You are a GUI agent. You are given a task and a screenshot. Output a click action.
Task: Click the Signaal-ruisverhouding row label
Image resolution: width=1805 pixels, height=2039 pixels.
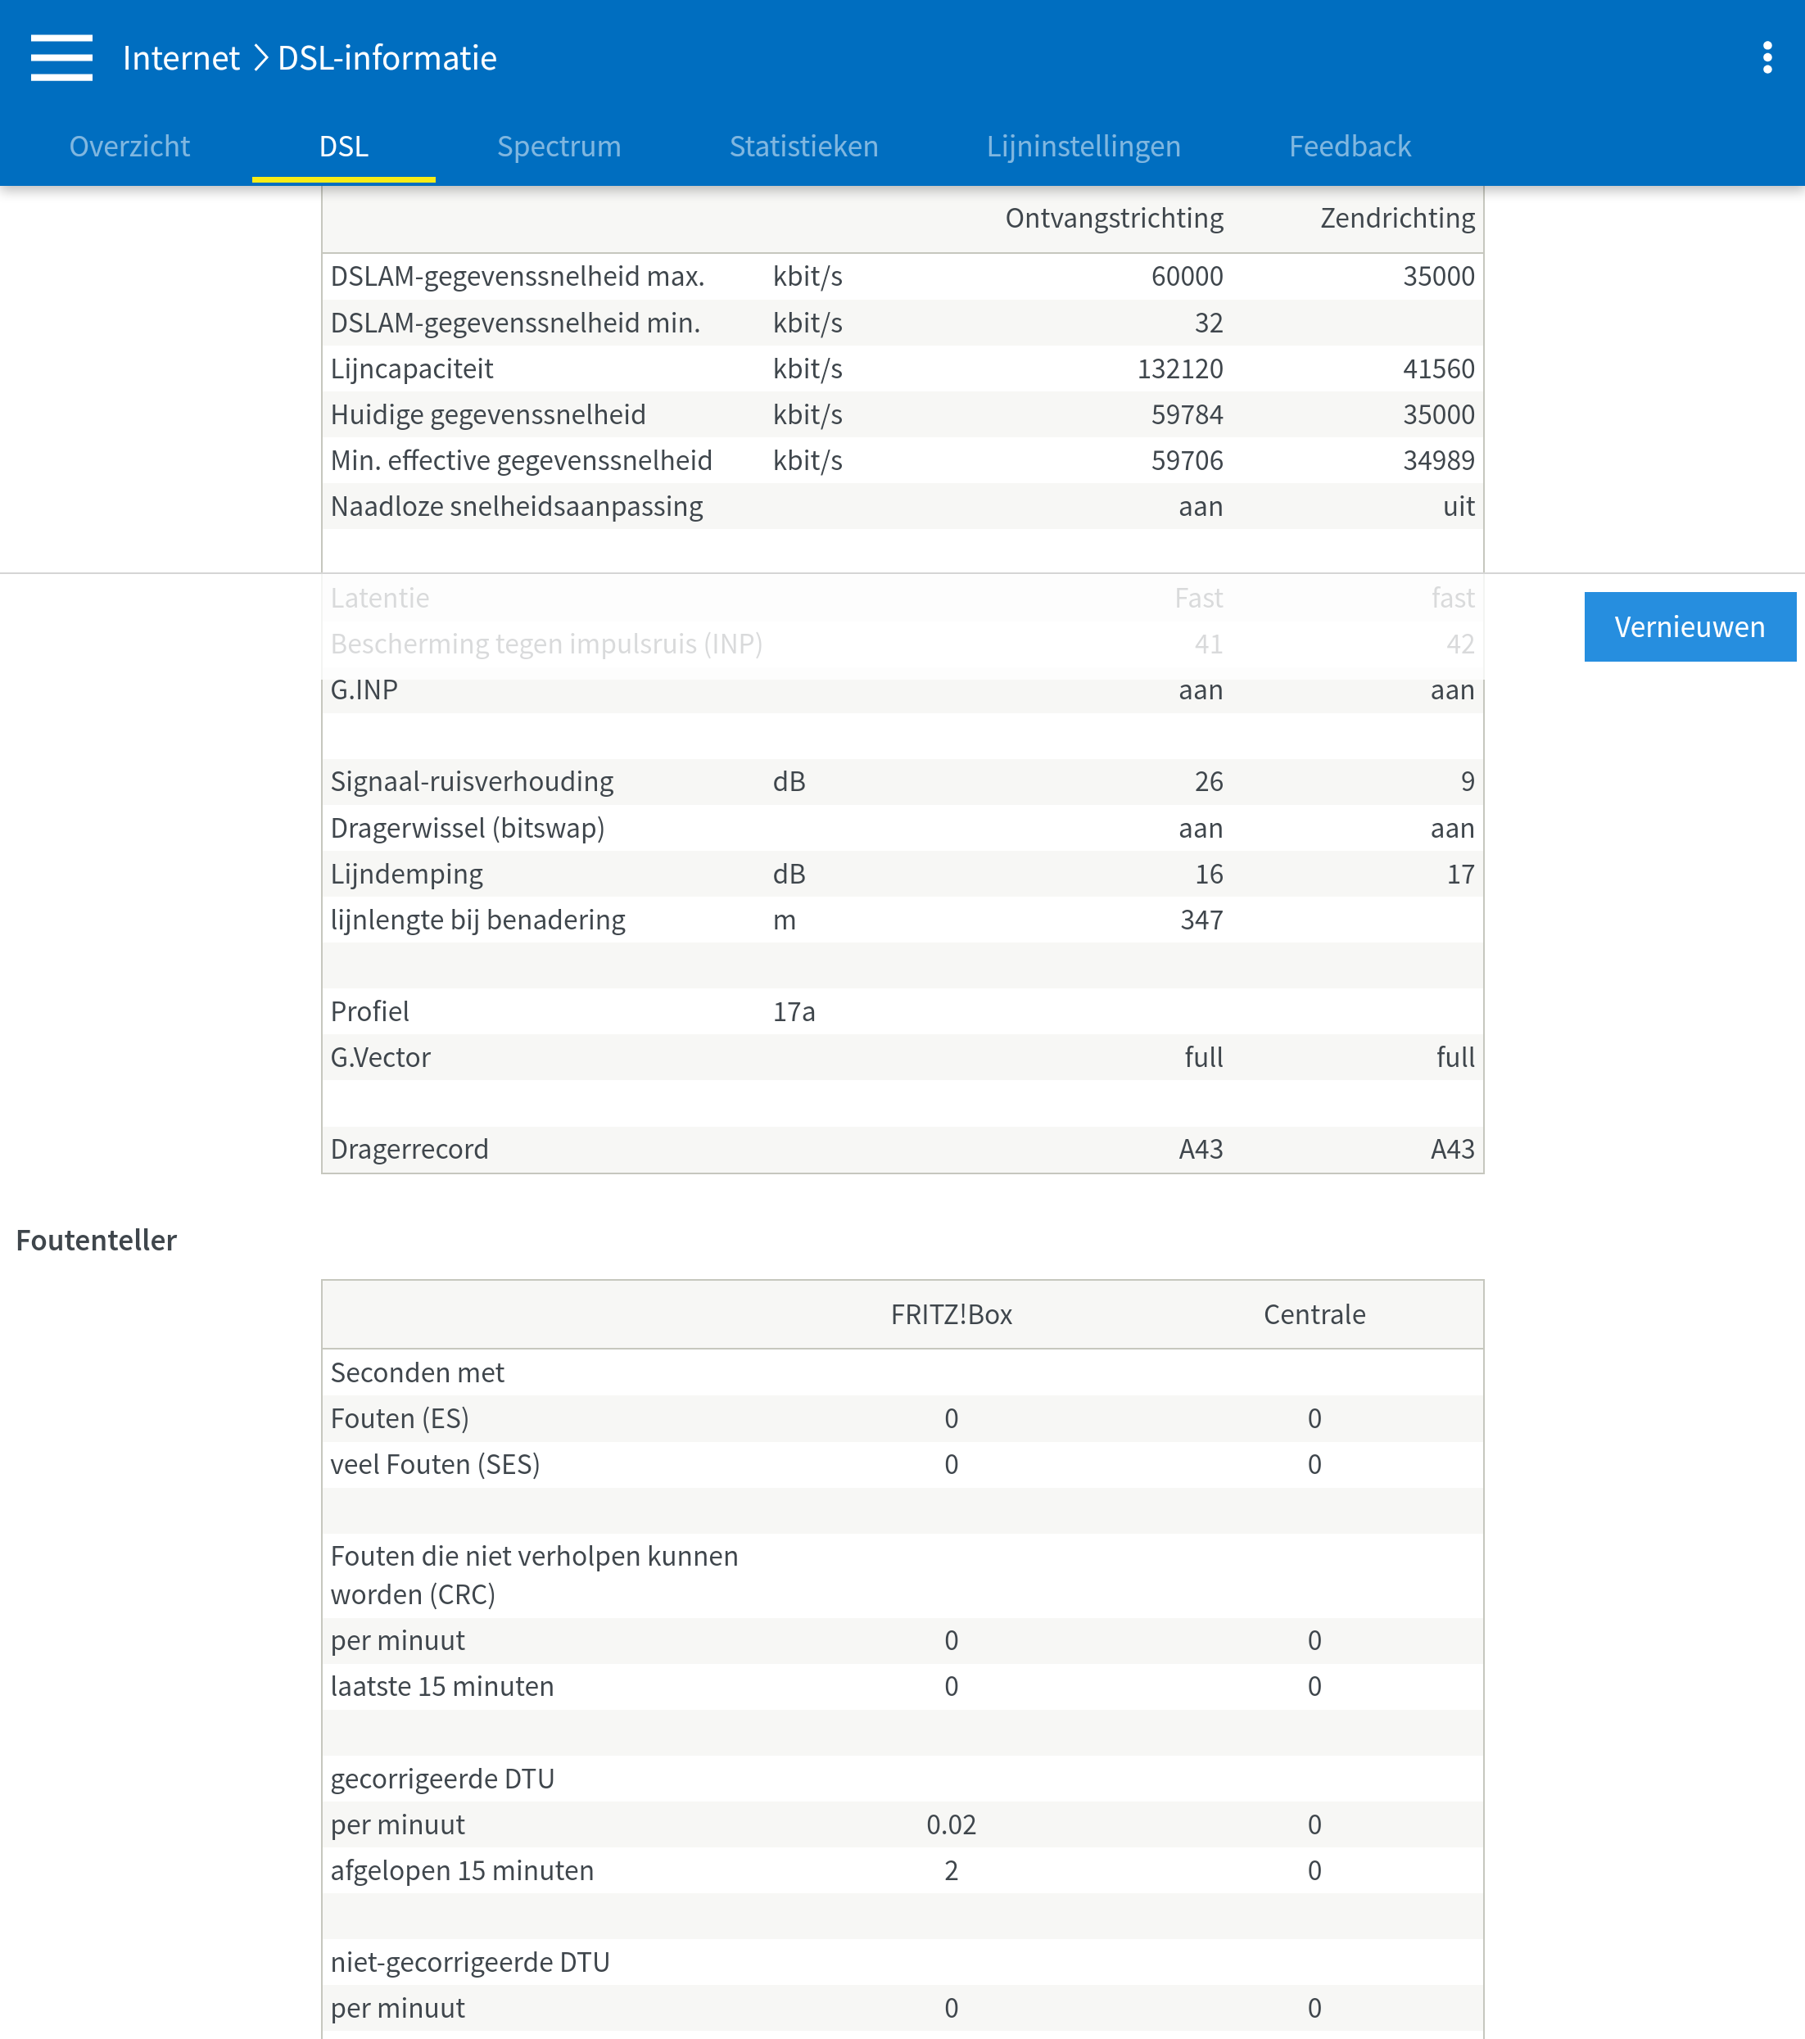pos(472,782)
